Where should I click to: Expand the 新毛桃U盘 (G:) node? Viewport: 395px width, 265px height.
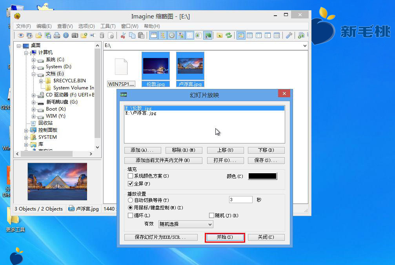33,102
